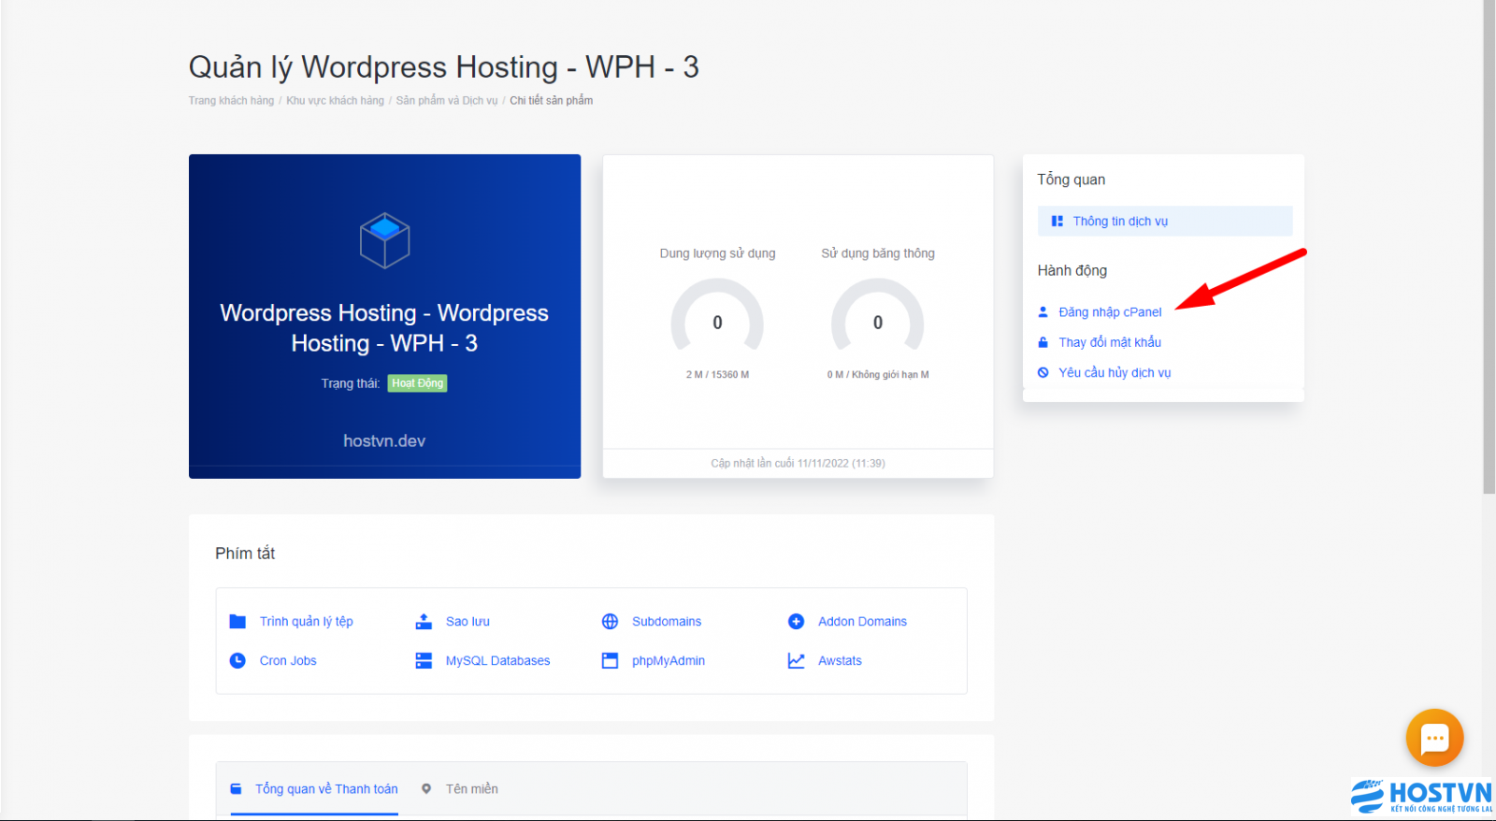Select the Thông tin dịch vụ menu item
This screenshot has height=821, width=1496.
point(1165,222)
